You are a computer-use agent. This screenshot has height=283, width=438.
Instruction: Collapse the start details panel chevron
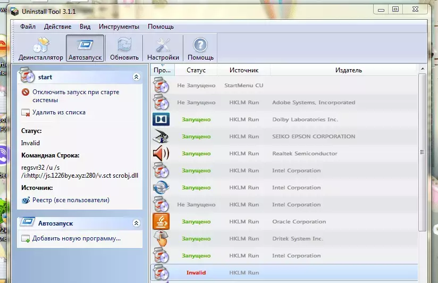point(136,77)
